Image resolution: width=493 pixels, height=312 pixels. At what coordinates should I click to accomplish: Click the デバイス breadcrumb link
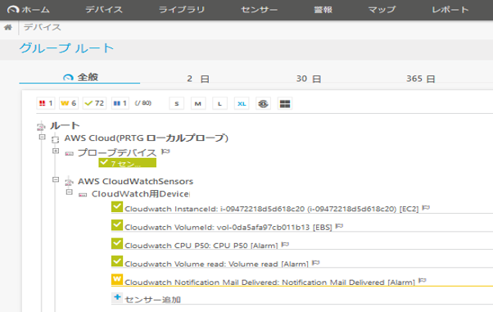[42, 27]
